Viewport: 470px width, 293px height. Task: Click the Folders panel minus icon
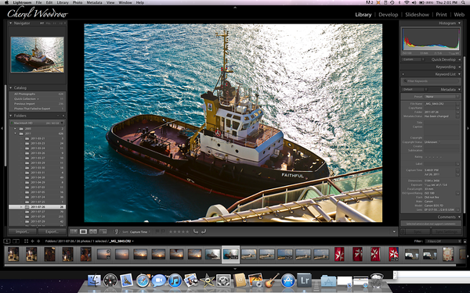tap(58, 116)
